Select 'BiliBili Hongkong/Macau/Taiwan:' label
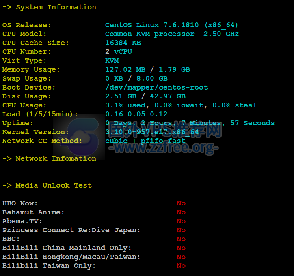 pos(71,257)
